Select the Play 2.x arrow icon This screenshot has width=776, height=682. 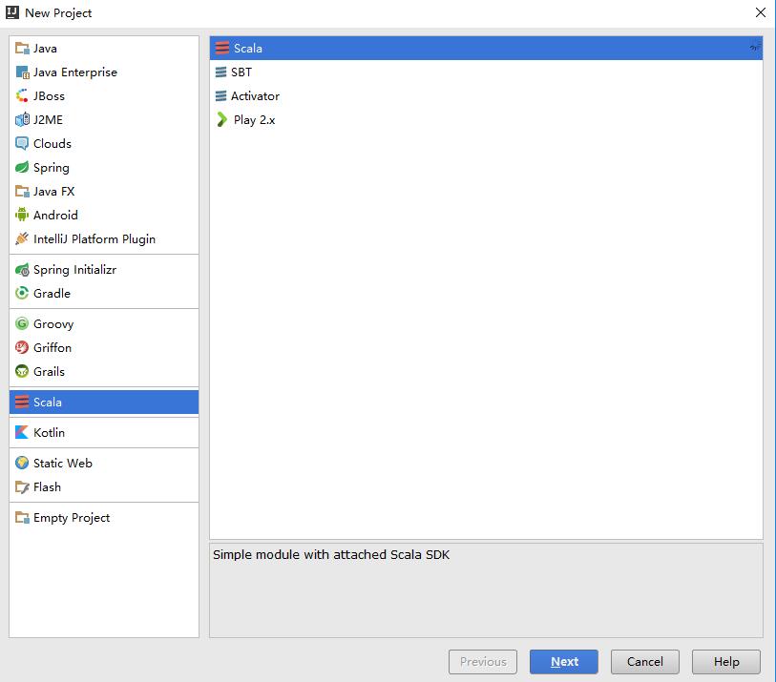tap(222, 120)
